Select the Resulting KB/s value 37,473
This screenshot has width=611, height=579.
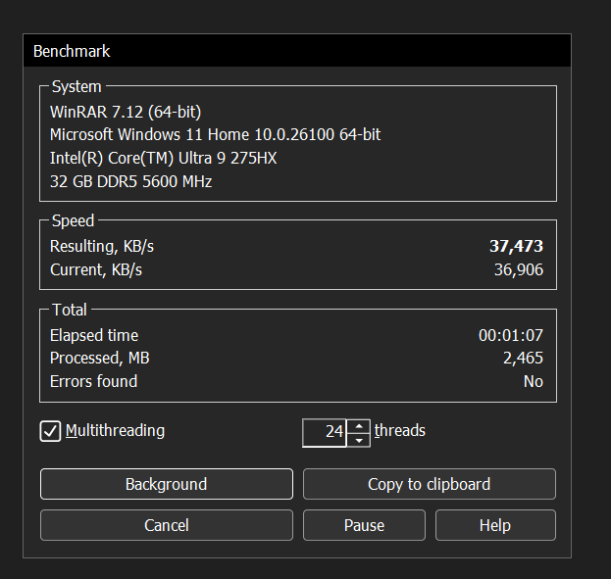[x=516, y=246]
